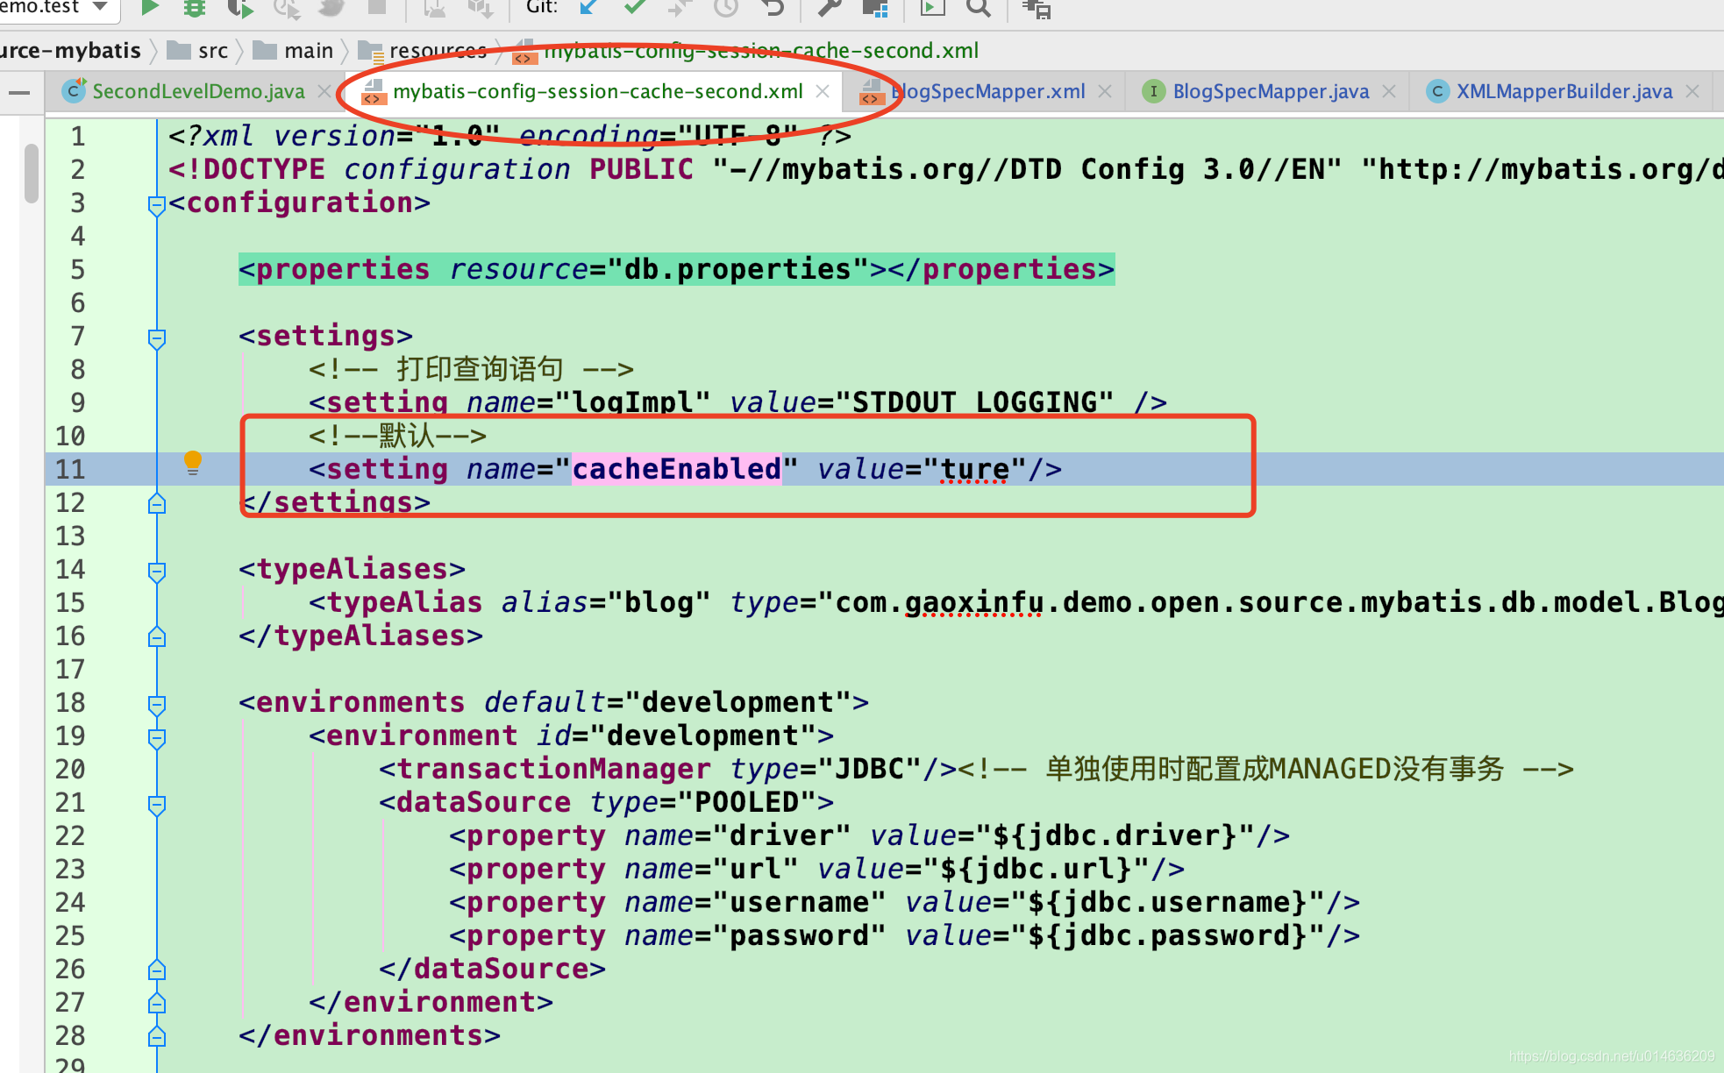Click line number 11 in the gutter
The image size is (1724, 1073).
[x=70, y=469]
